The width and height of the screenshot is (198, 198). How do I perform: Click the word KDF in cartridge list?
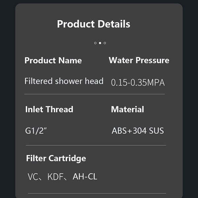[55, 177]
